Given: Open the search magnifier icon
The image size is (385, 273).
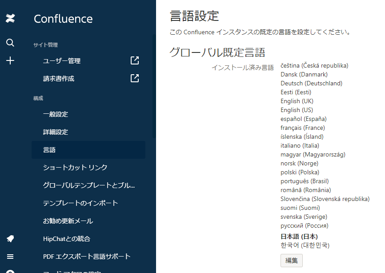Looking at the screenshot, I should tap(10, 43).
